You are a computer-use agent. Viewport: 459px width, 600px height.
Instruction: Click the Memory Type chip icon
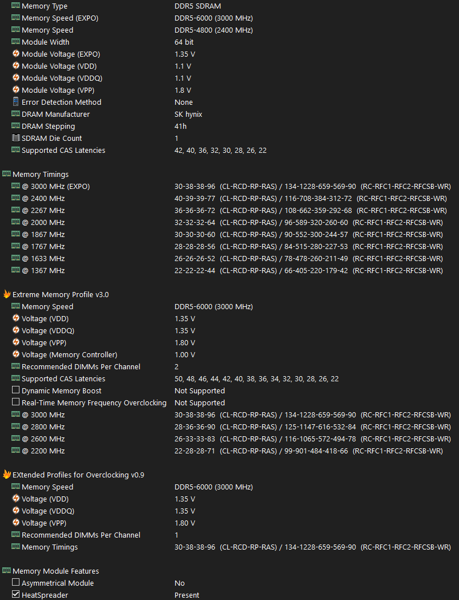coord(15,6)
